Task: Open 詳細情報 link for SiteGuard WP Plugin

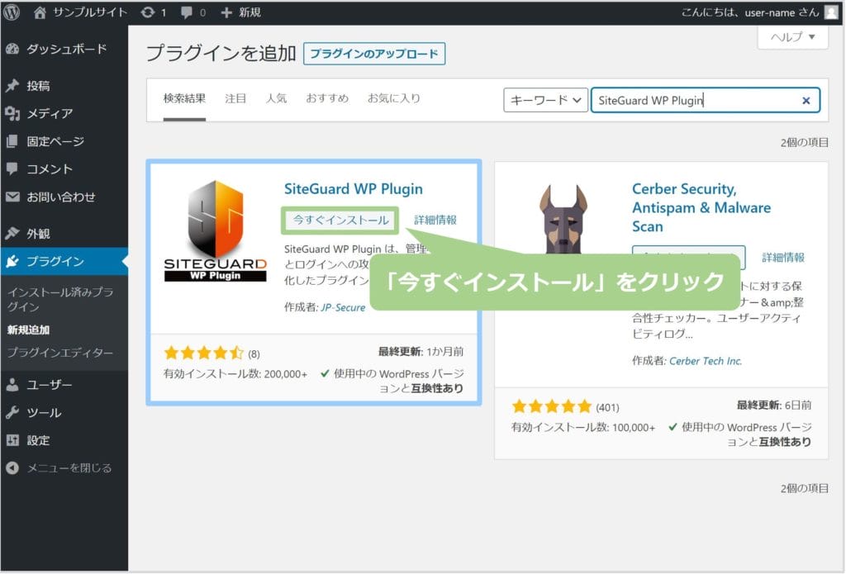Action: pos(435,221)
